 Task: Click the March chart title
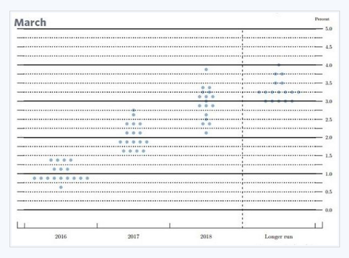(x=30, y=22)
